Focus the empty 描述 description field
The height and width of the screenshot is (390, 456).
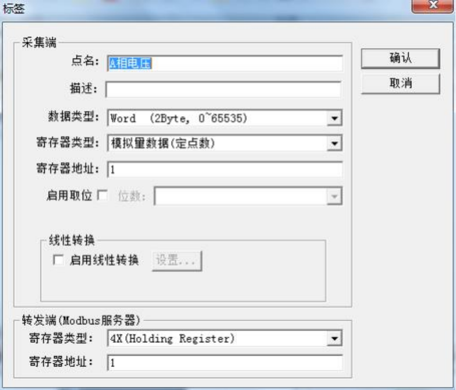[x=223, y=89]
